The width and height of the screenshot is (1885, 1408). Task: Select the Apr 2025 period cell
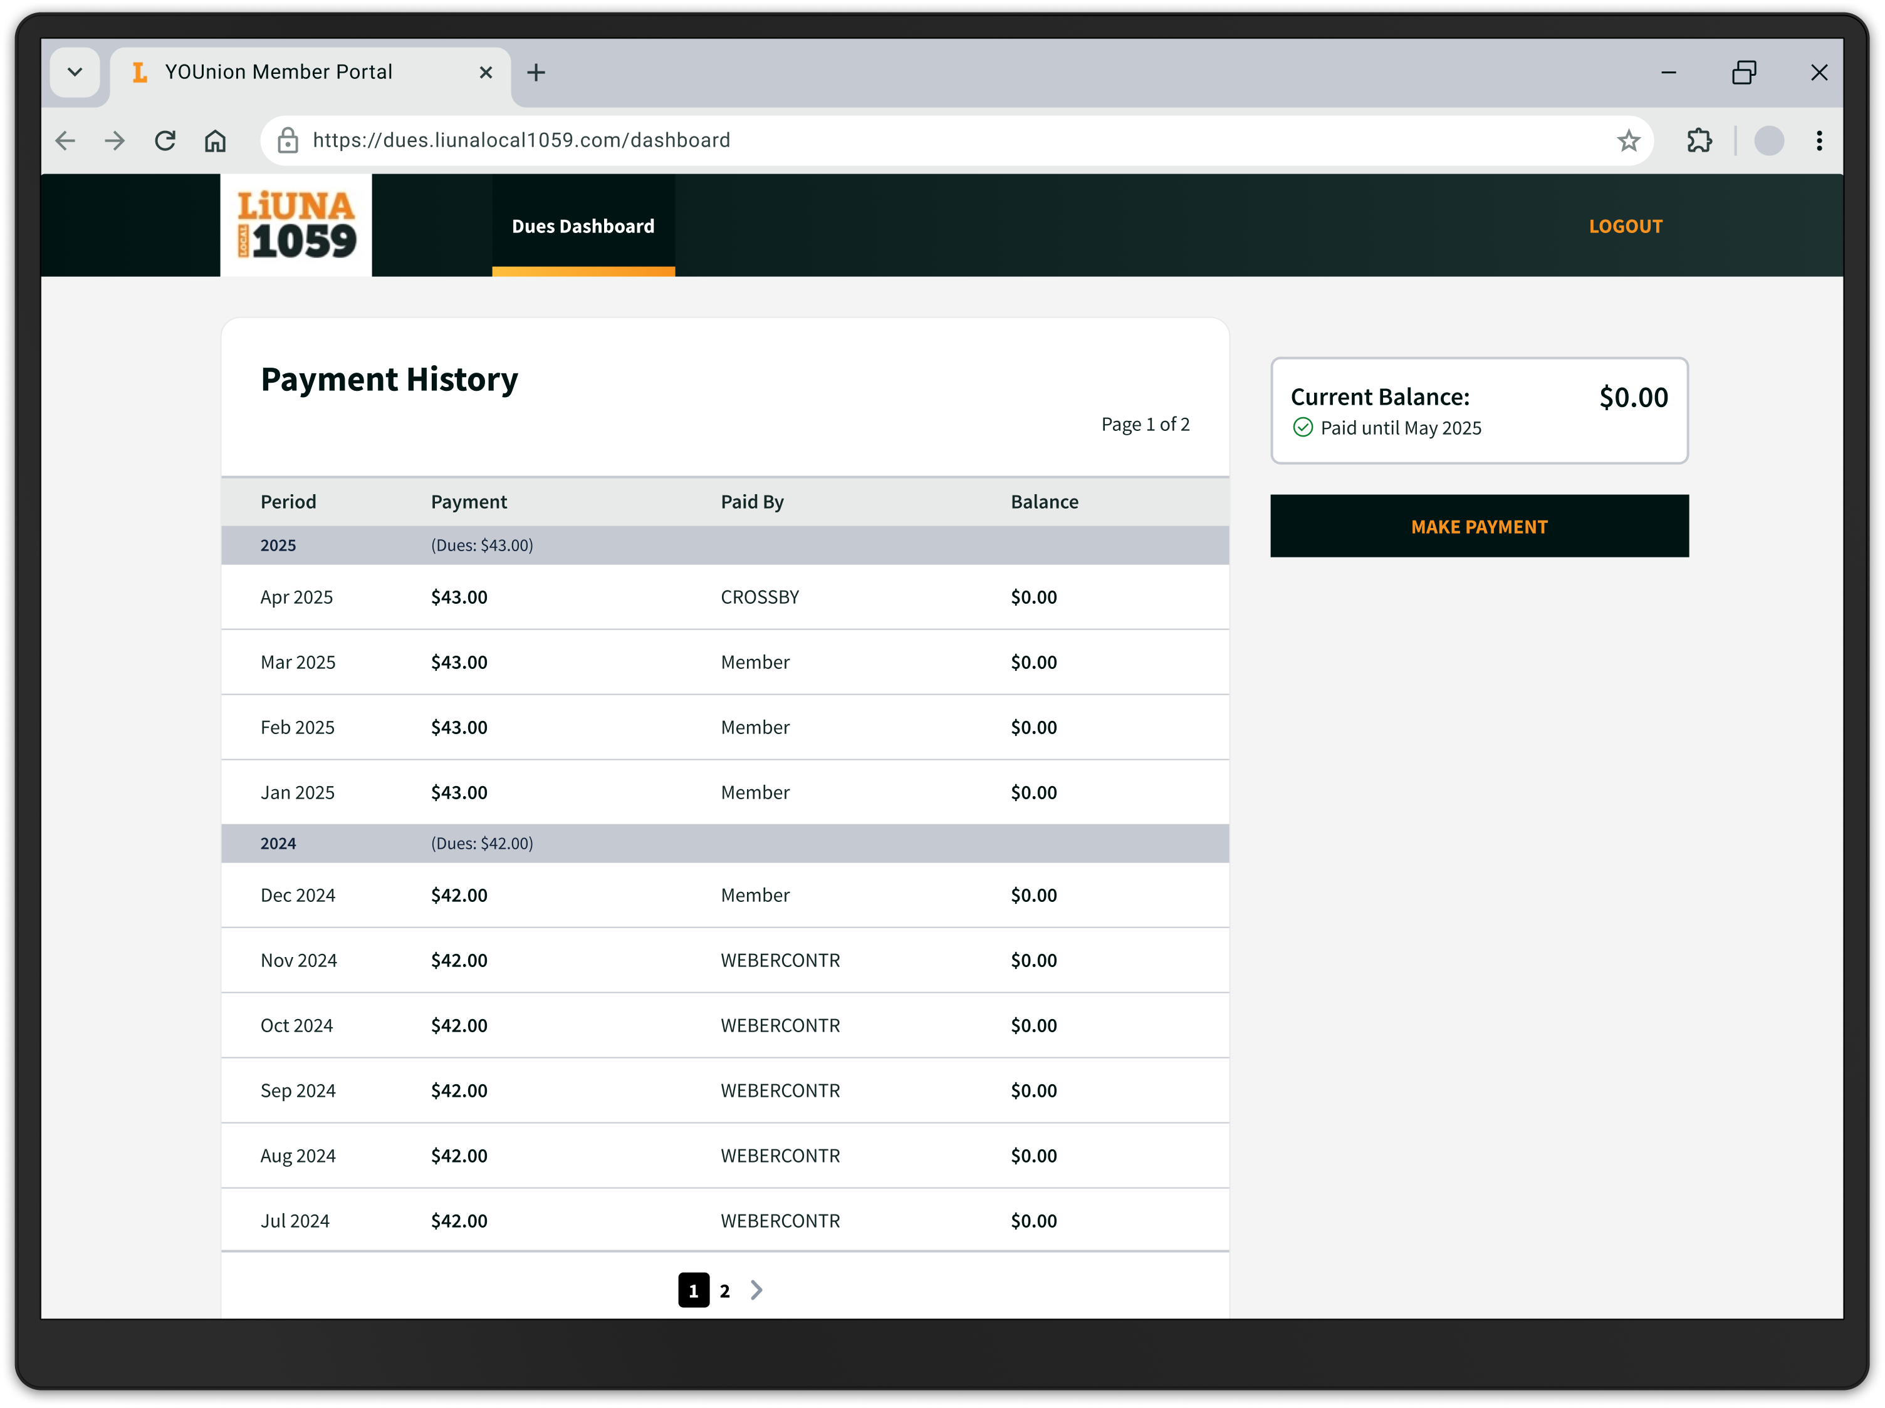296,597
